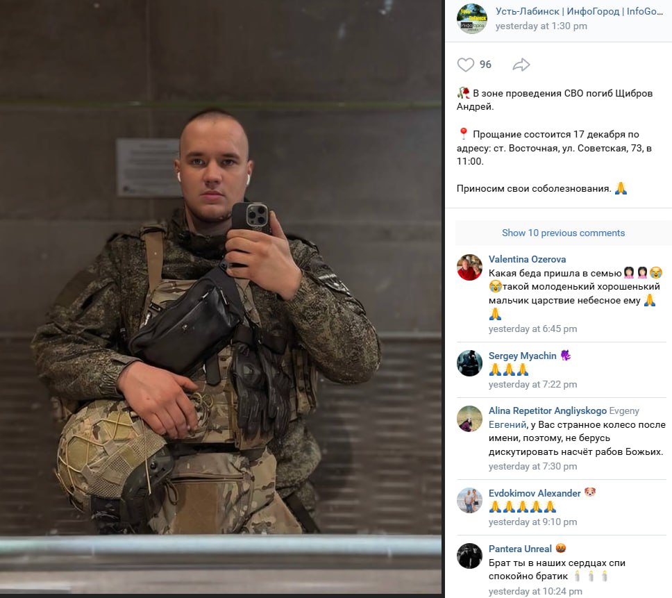Expand Show 10 previous comments

pyautogui.click(x=563, y=233)
